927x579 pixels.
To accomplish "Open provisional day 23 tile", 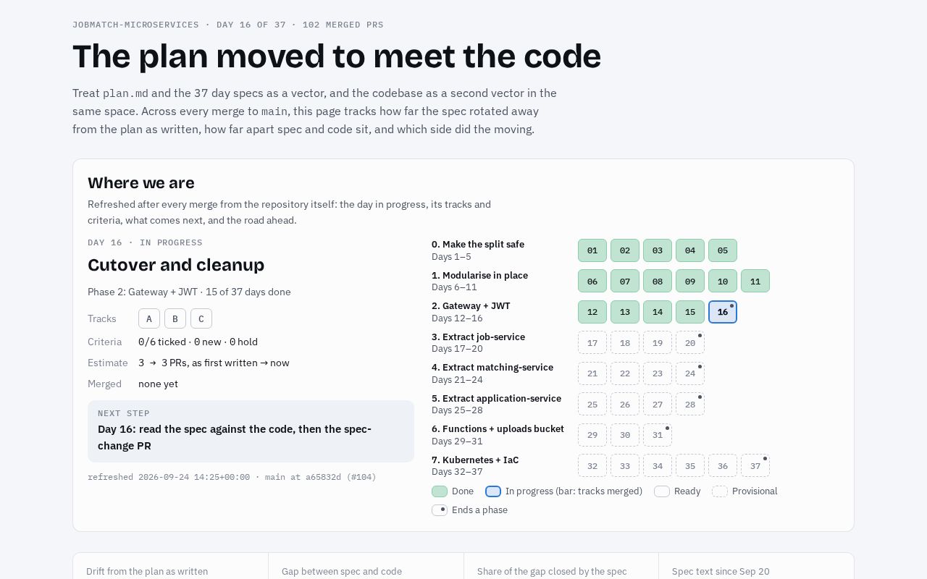I will 658,373.
